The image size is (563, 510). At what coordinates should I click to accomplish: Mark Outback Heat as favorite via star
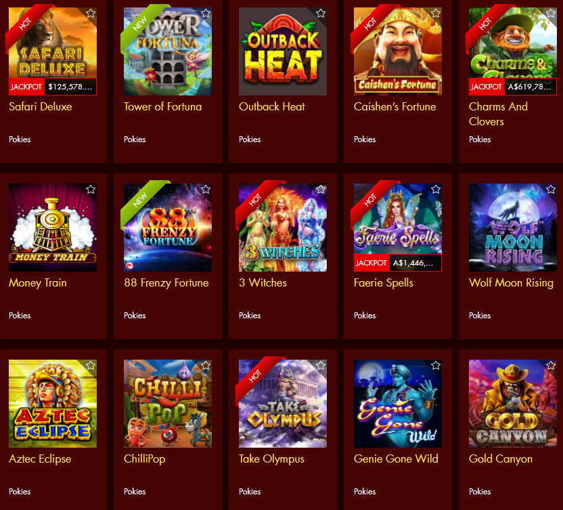321,14
